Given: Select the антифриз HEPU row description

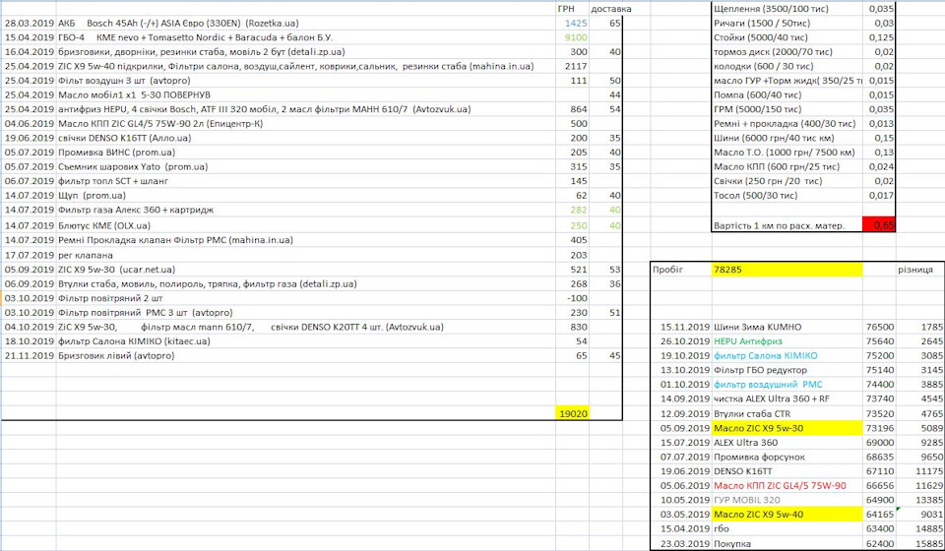Looking at the screenshot, I should click(305, 109).
